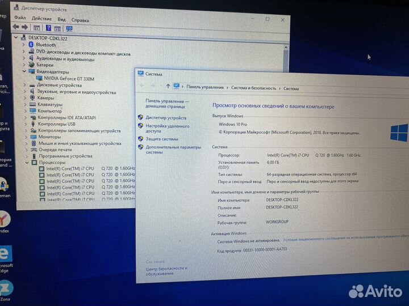Open Диспетчер устройств link in Система

point(166,118)
